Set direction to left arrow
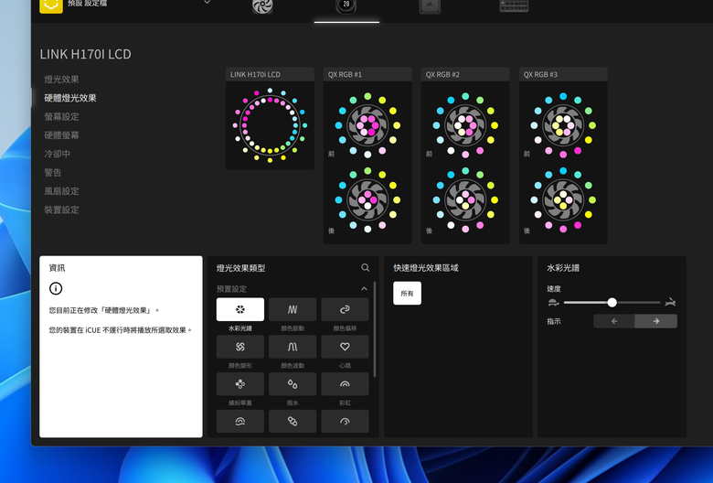This screenshot has width=713, height=483. pos(614,321)
